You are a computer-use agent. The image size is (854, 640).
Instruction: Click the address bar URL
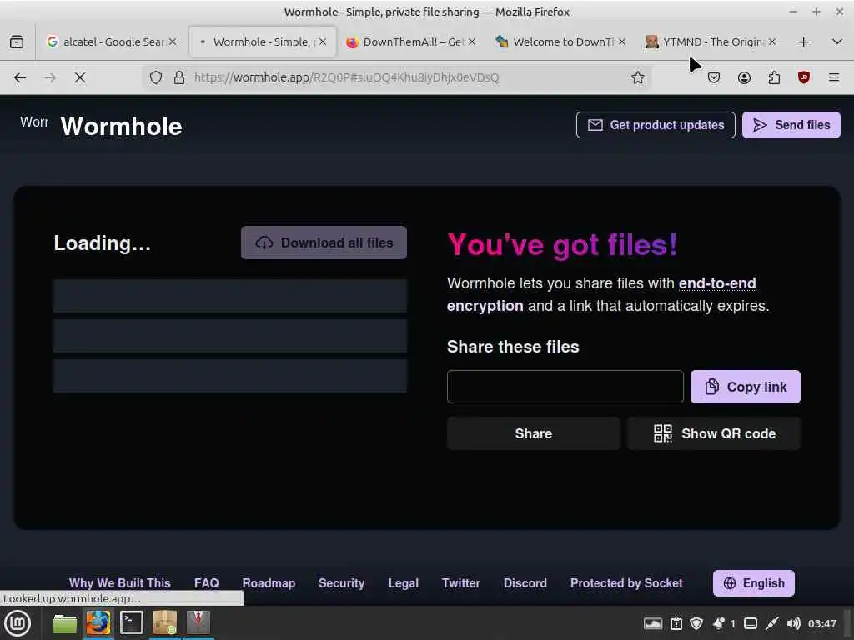coord(346,77)
